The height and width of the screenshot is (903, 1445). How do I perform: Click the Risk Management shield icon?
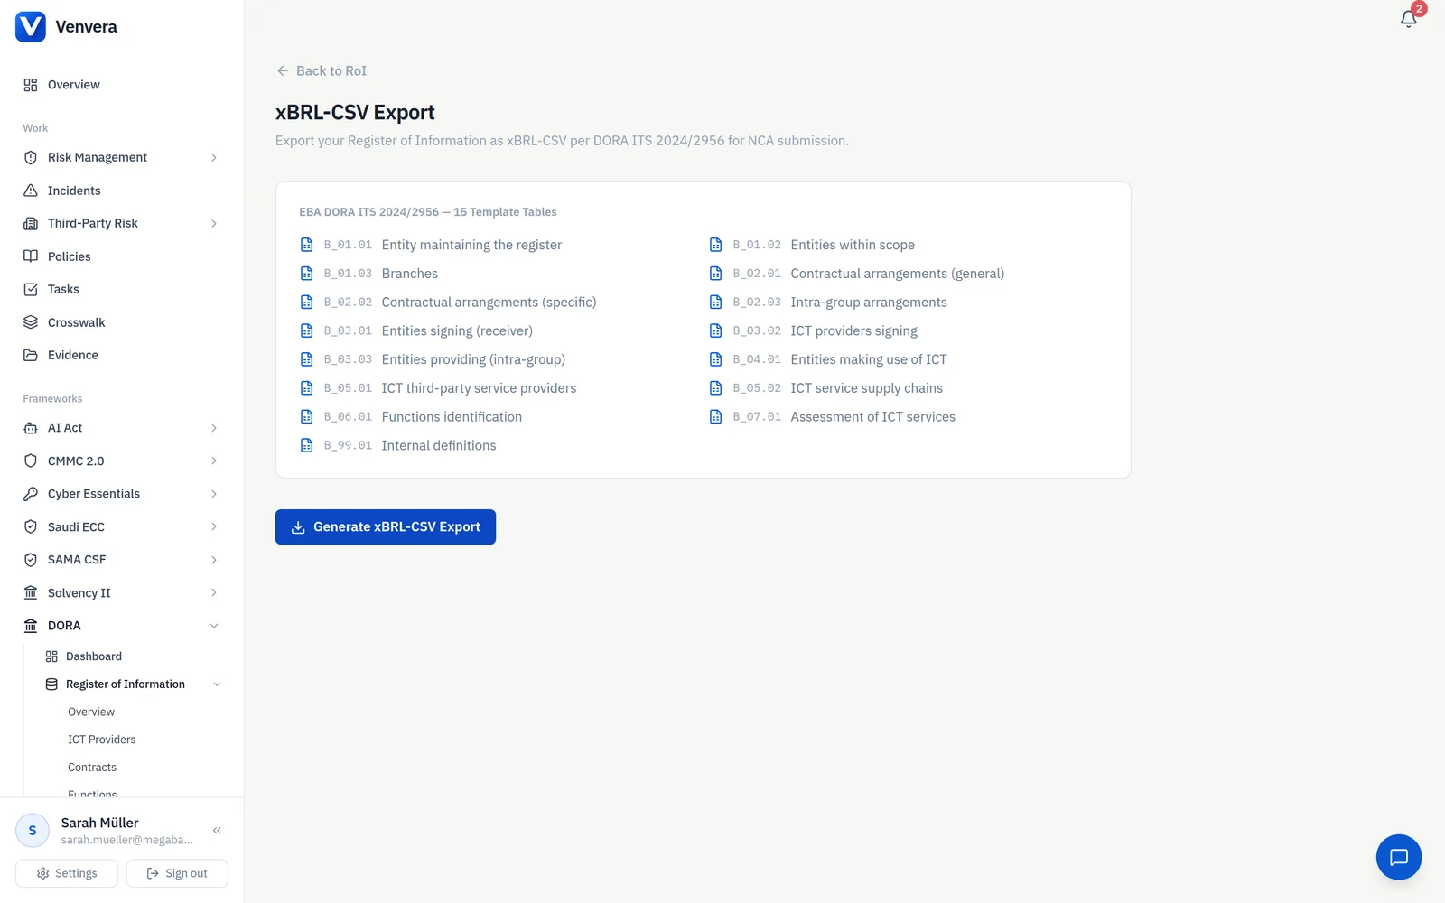31,157
